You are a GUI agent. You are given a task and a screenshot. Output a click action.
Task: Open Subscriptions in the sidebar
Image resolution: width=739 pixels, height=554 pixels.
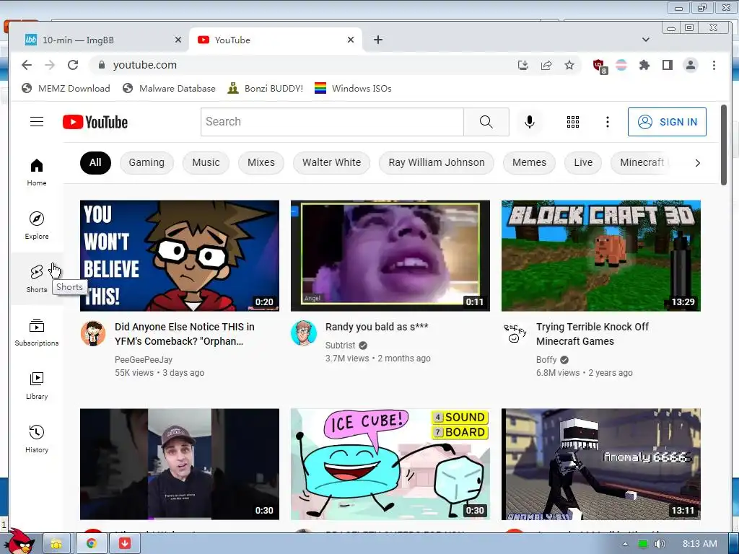click(x=37, y=333)
